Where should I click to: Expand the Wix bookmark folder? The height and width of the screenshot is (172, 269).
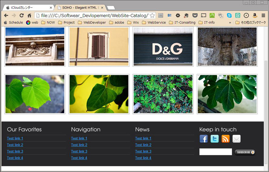coord(133,23)
